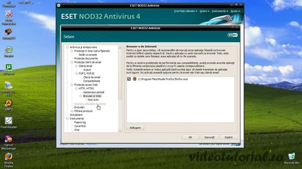Select Mod Activ under Browser-e Web
Screen dimensions: 302x169
(x=93, y=100)
